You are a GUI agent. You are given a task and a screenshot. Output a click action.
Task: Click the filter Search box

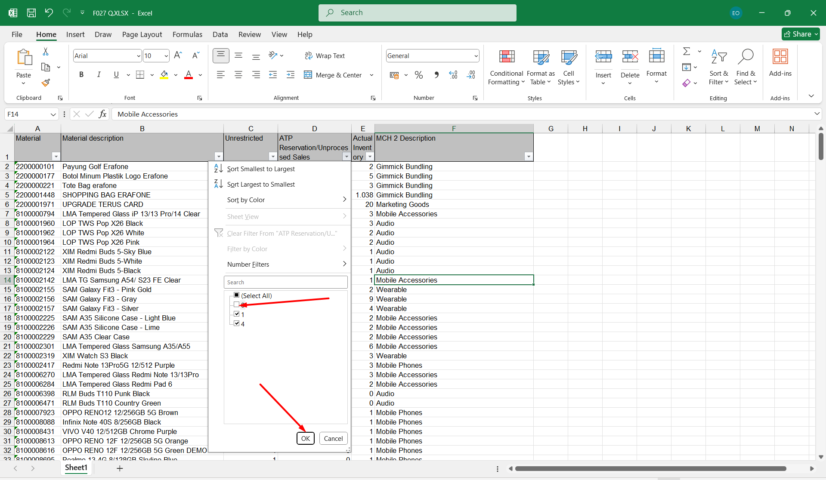click(x=285, y=282)
